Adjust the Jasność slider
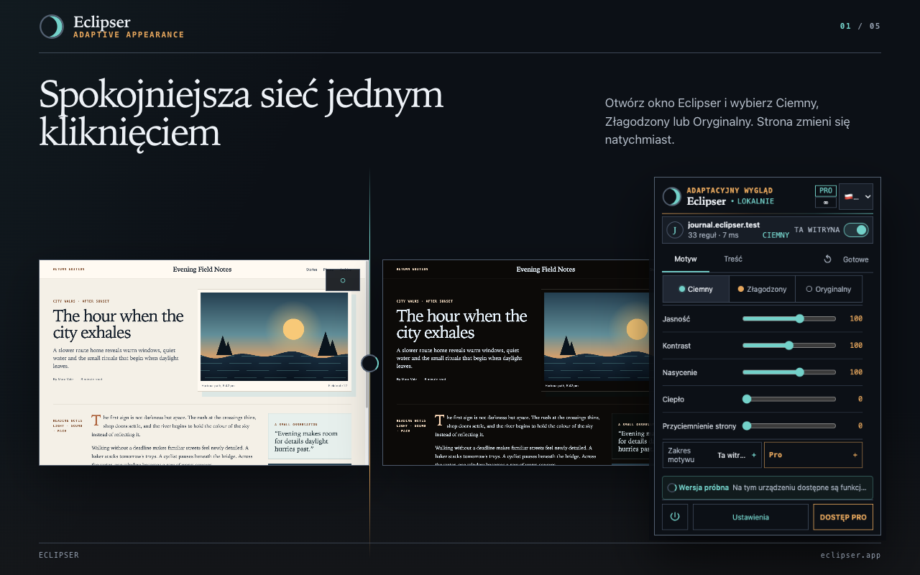This screenshot has width=920, height=575. pos(789,318)
